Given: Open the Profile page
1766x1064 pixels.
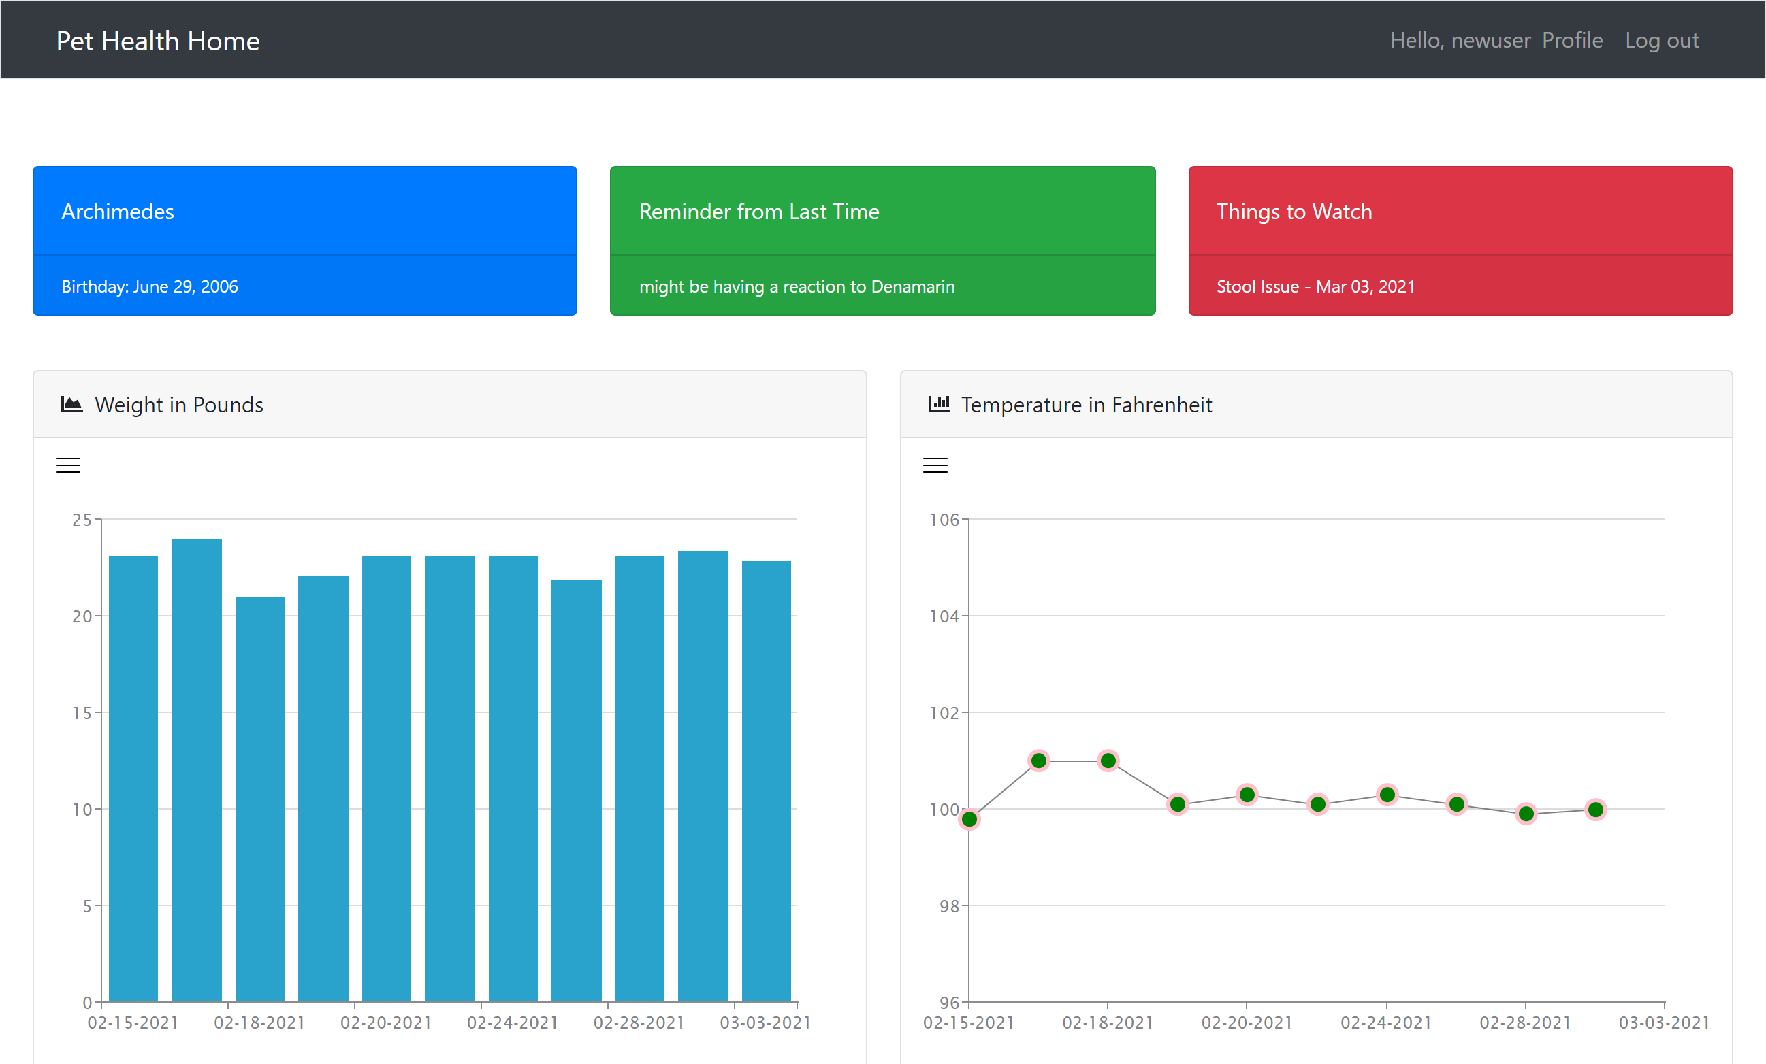Looking at the screenshot, I should click(x=1572, y=40).
